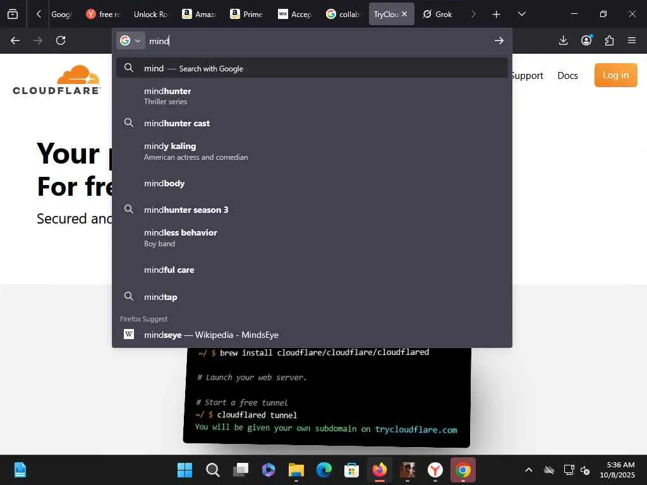Select the 'mindbody' suggestion
Viewport: 647px width, 485px height.
(x=312, y=184)
